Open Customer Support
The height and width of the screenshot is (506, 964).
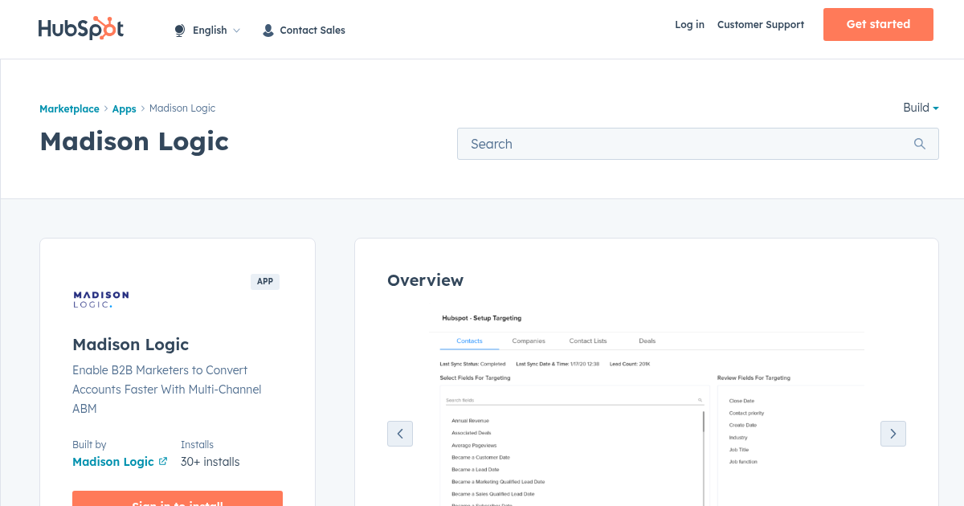[761, 25]
